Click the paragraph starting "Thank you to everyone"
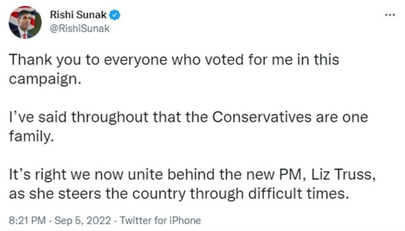 [174, 69]
